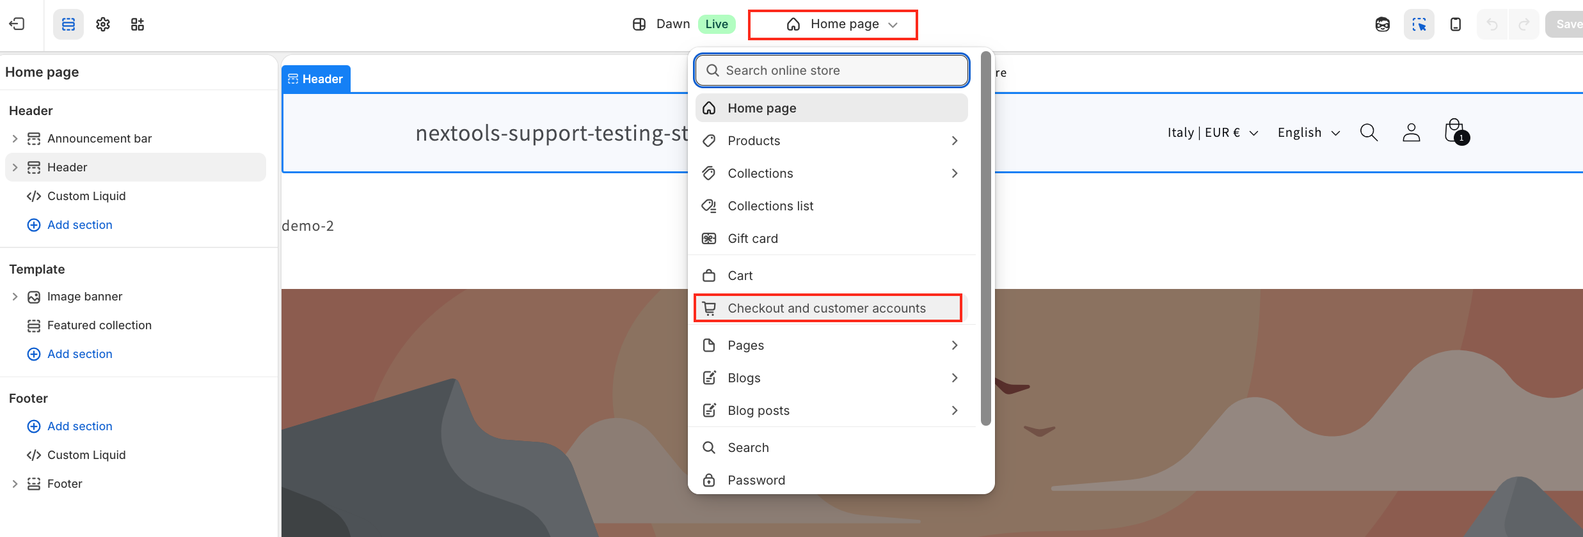The width and height of the screenshot is (1583, 537).
Task: Click the Save button
Action: [1565, 24]
